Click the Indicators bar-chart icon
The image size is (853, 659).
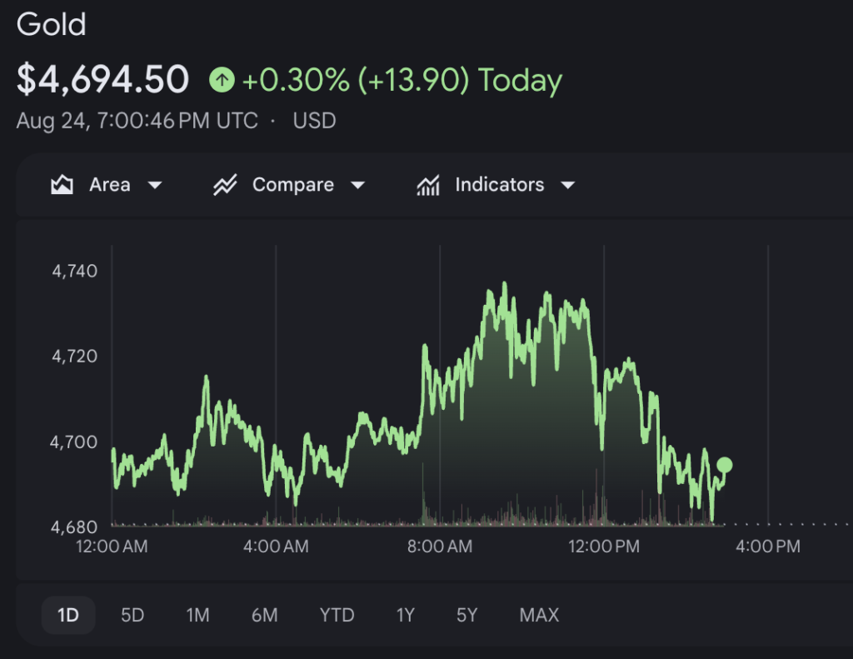pyautogui.click(x=428, y=185)
